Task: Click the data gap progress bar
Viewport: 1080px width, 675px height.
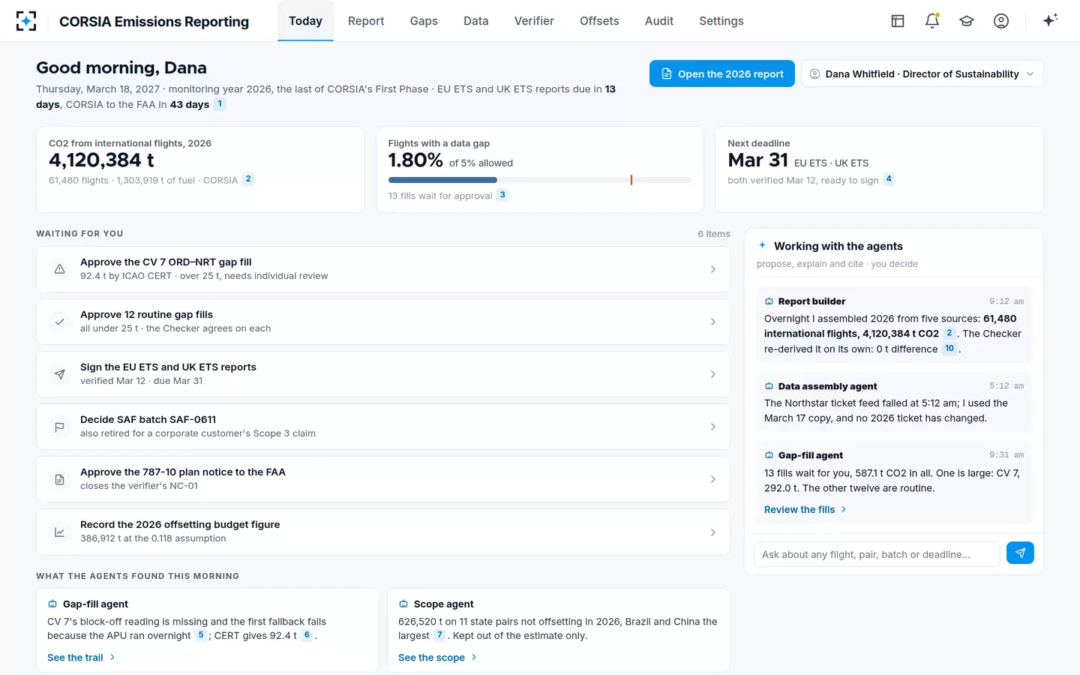Action: [540, 180]
